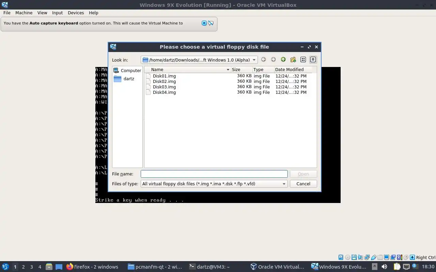Click the network adapters status bar icon
The height and width of the screenshot is (272, 436).
tap(367, 257)
